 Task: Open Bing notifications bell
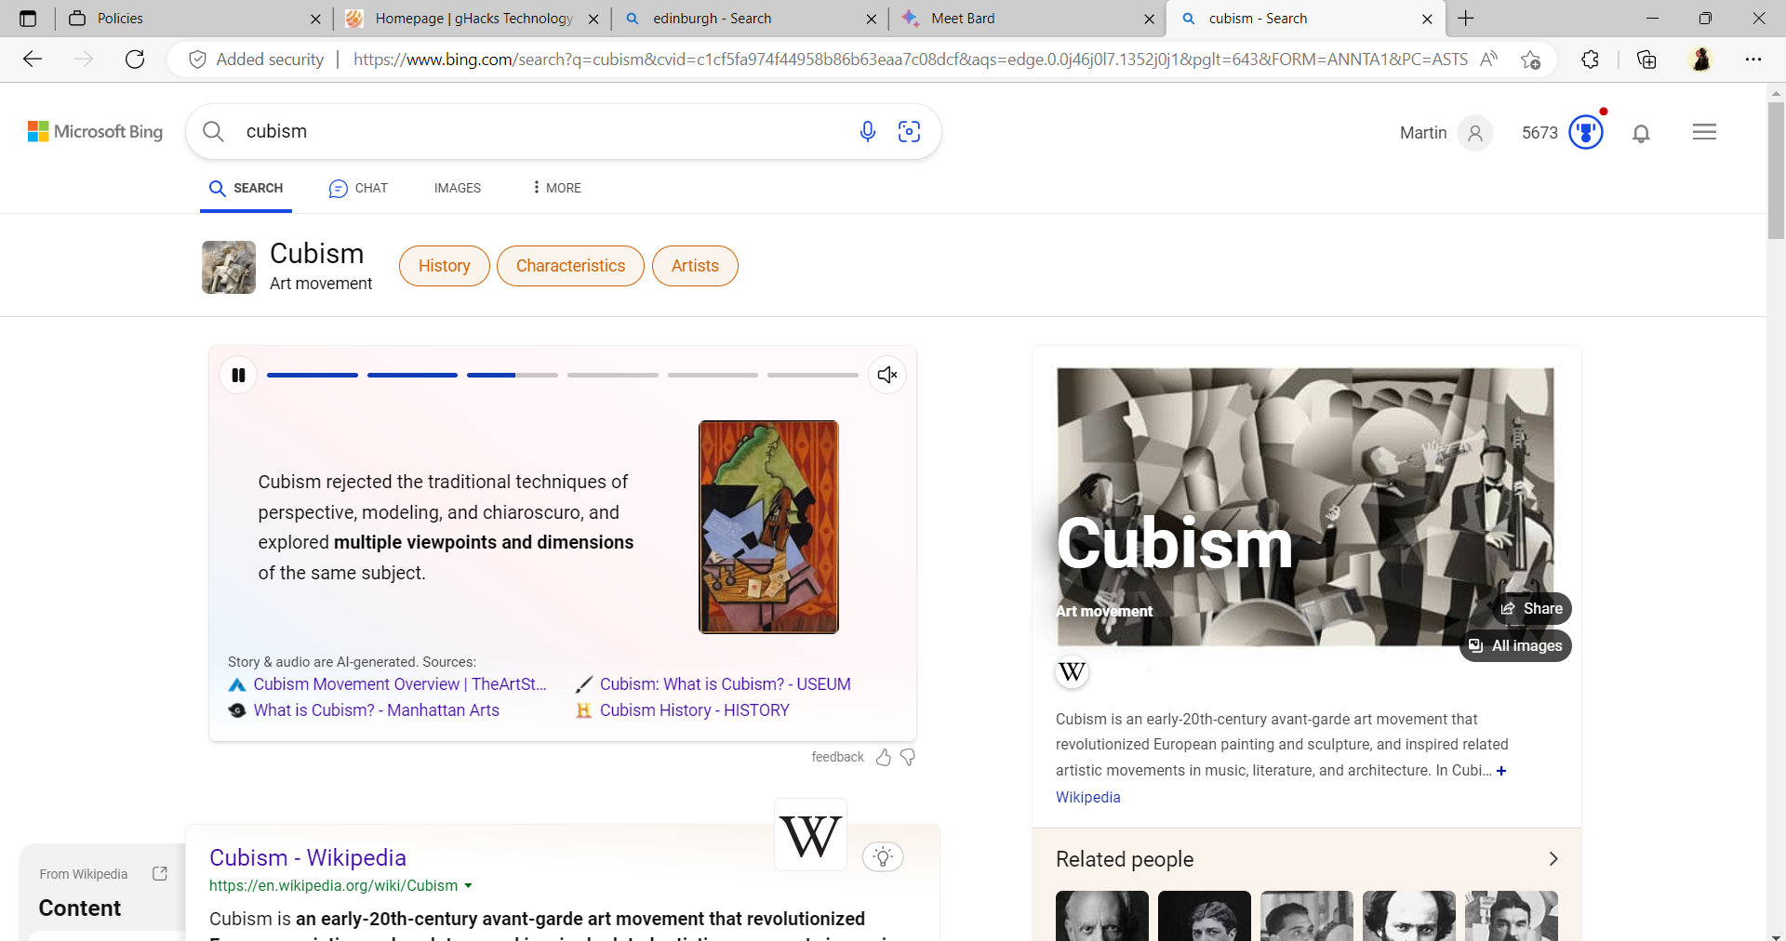[1641, 134]
